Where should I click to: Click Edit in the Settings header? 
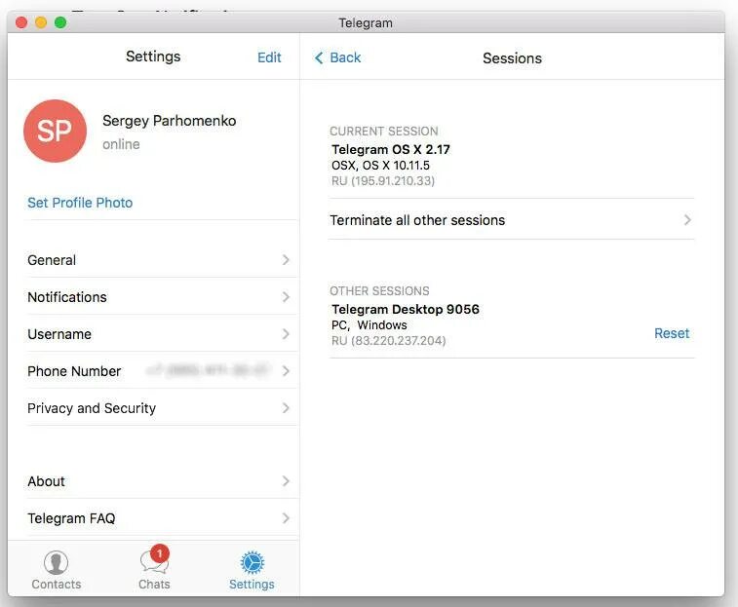pos(269,57)
